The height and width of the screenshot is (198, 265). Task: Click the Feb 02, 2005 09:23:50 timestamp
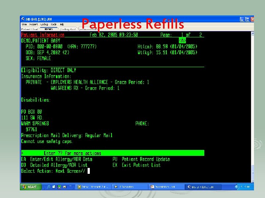pyautogui.click(x=114, y=35)
